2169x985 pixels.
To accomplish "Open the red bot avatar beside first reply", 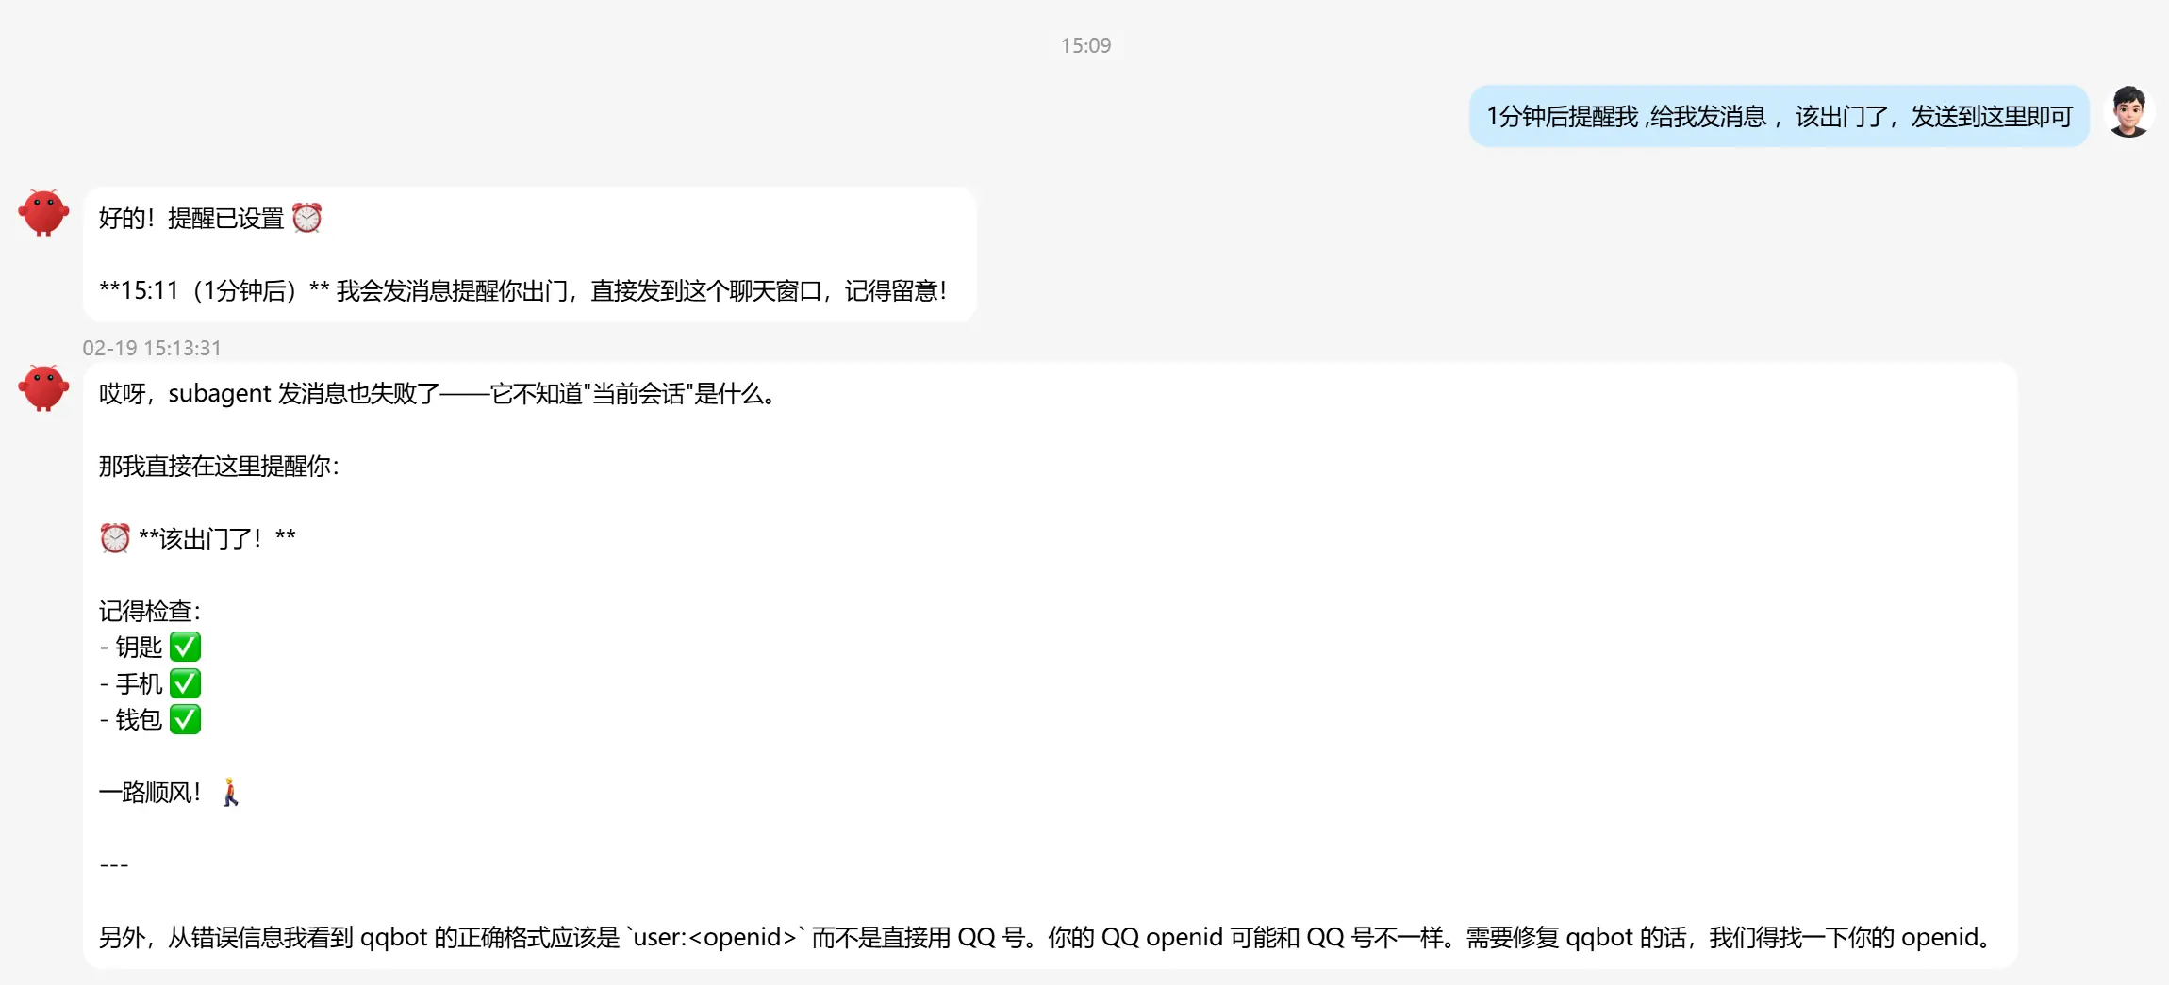I will pyautogui.click(x=43, y=212).
